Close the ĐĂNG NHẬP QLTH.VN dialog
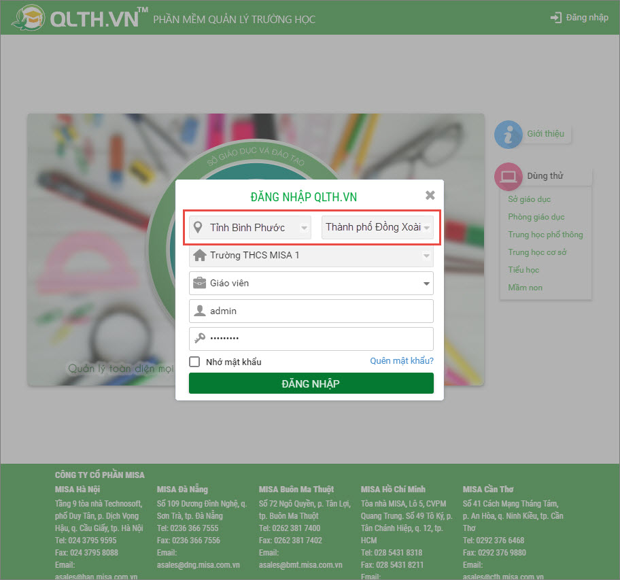620x580 pixels. (x=430, y=195)
